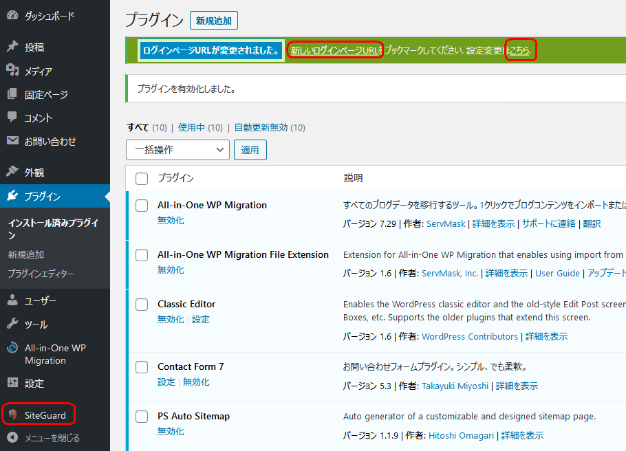This screenshot has width=626, height=451.
Task: Toggle the select-all plugins checkbox
Action: 141,178
